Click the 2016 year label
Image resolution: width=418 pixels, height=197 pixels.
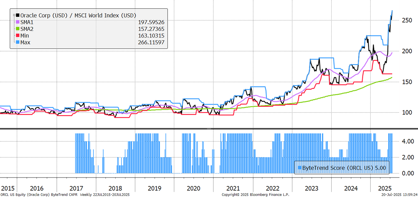pos(36,188)
